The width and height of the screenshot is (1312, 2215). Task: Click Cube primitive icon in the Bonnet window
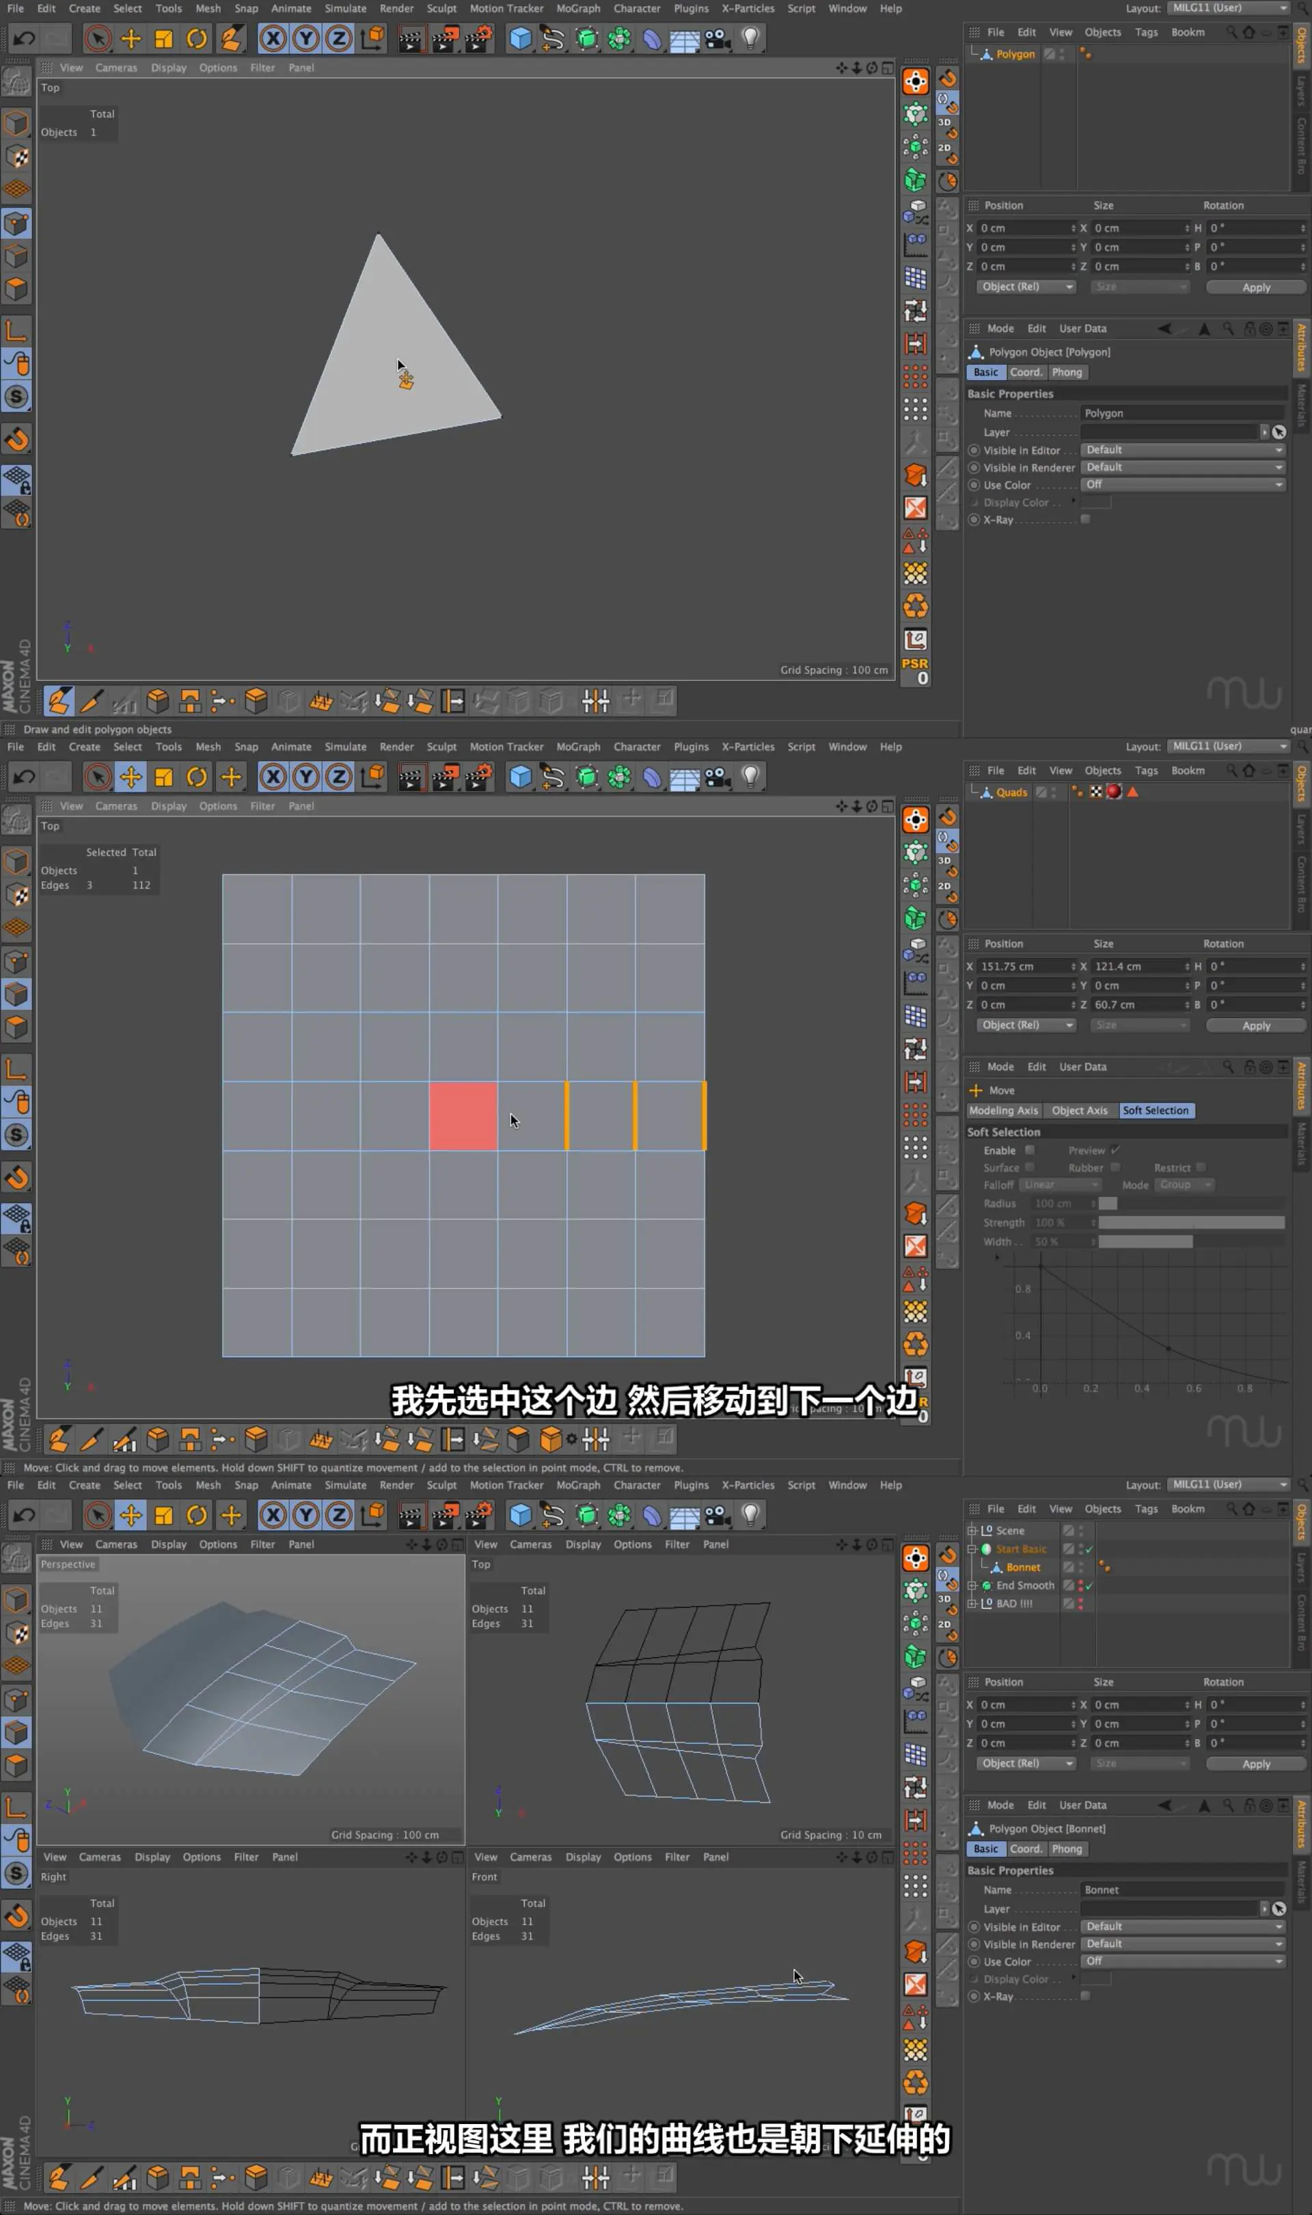click(x=521, y=1516)
